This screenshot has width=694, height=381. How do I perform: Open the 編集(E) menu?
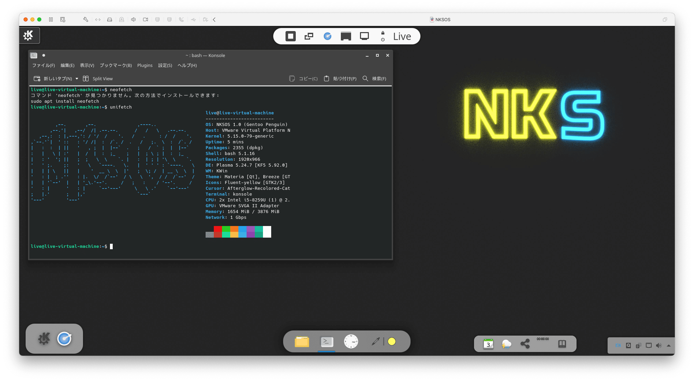click(67, 65)
